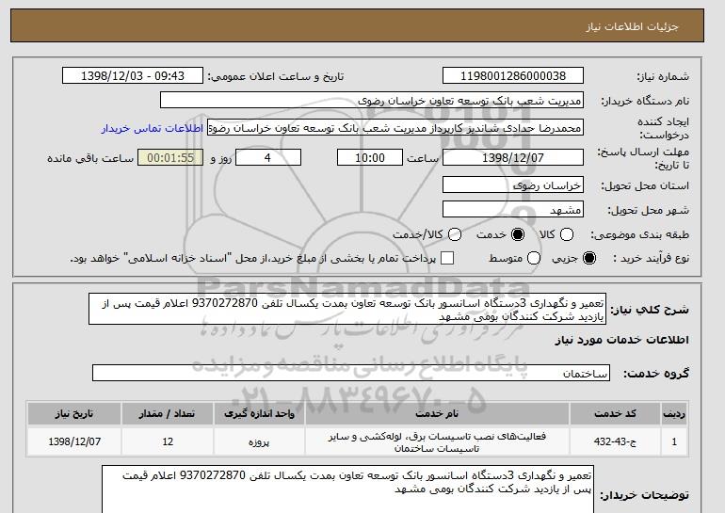The width and height of the screenshot is (725, 513).
Task: Tick the اسناد خزانه اسلامی payment checkbox
Action: (x=447, y=258)
